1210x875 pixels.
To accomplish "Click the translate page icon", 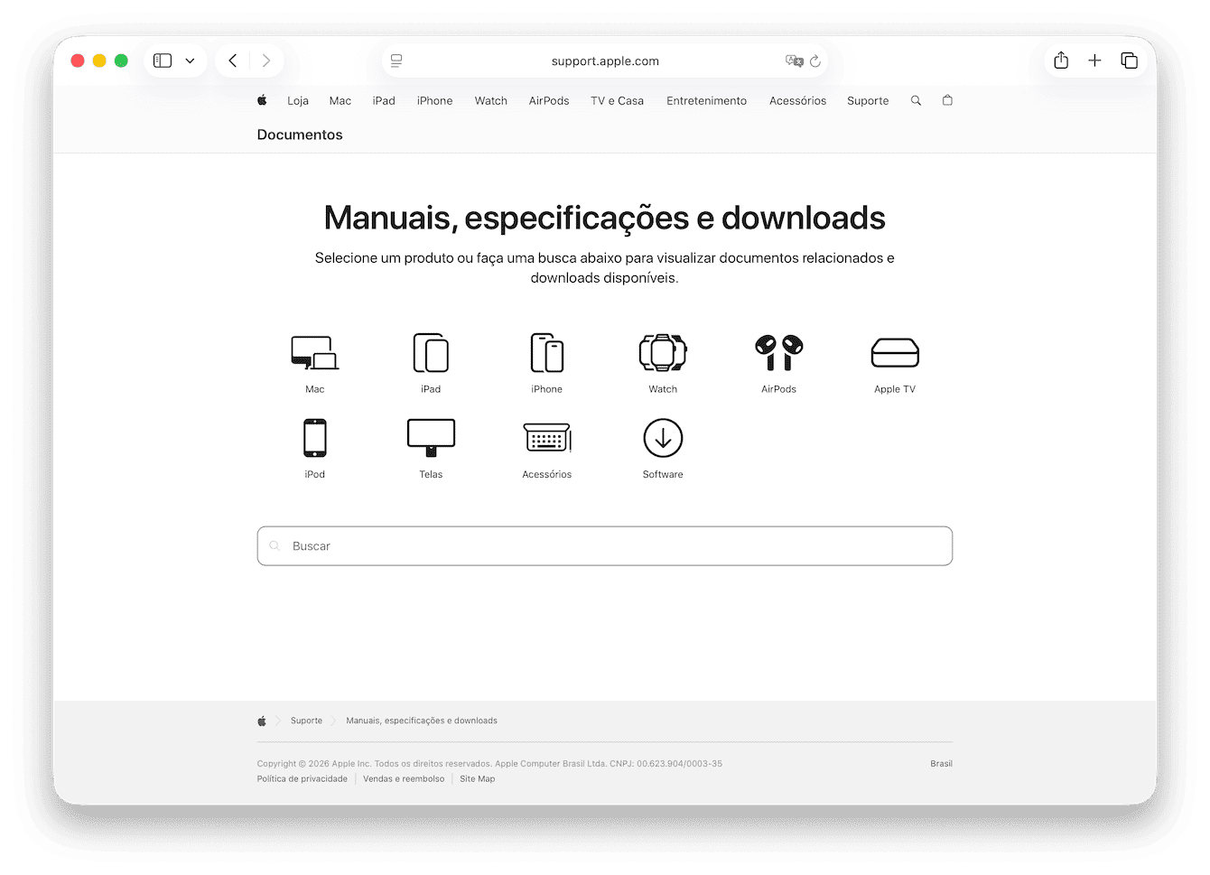I will [x=794, y=61].
